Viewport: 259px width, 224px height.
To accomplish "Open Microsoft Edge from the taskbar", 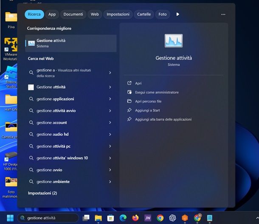I will (123, 218).
